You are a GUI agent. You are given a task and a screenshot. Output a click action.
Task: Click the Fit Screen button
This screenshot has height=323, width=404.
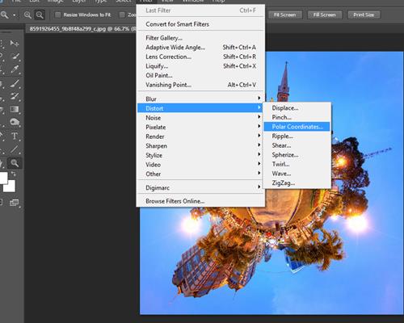point(285,15)
